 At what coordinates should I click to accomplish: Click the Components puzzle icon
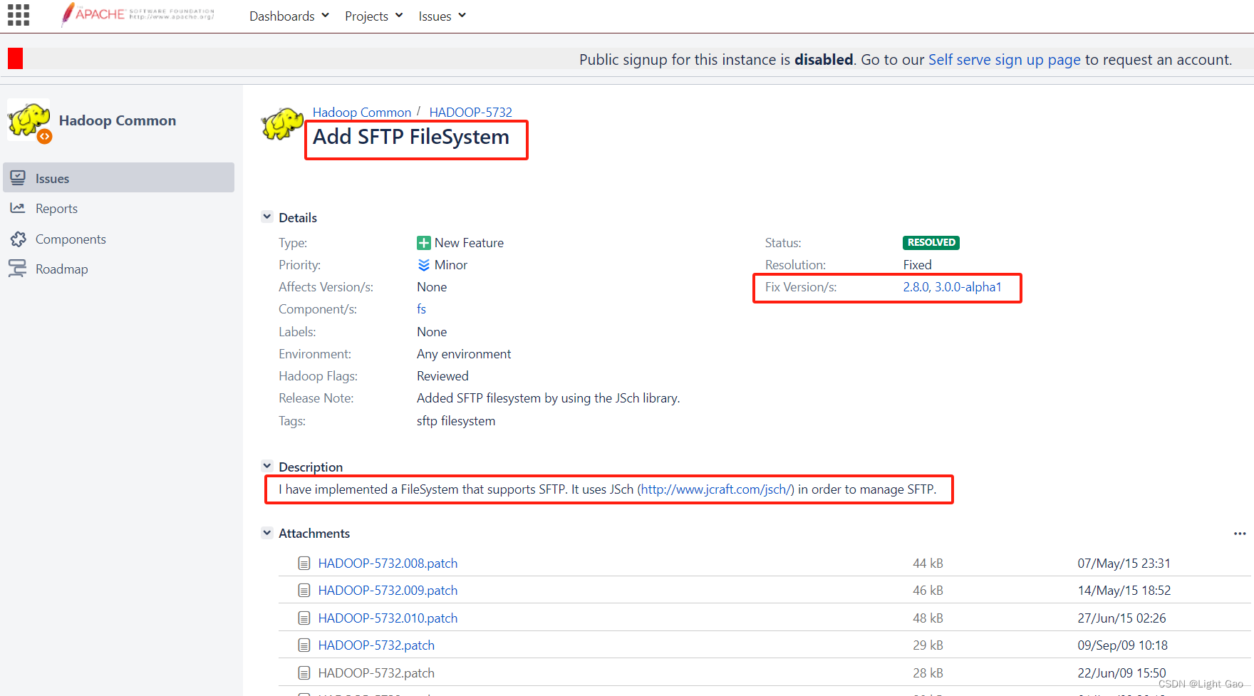click(18, 239)
